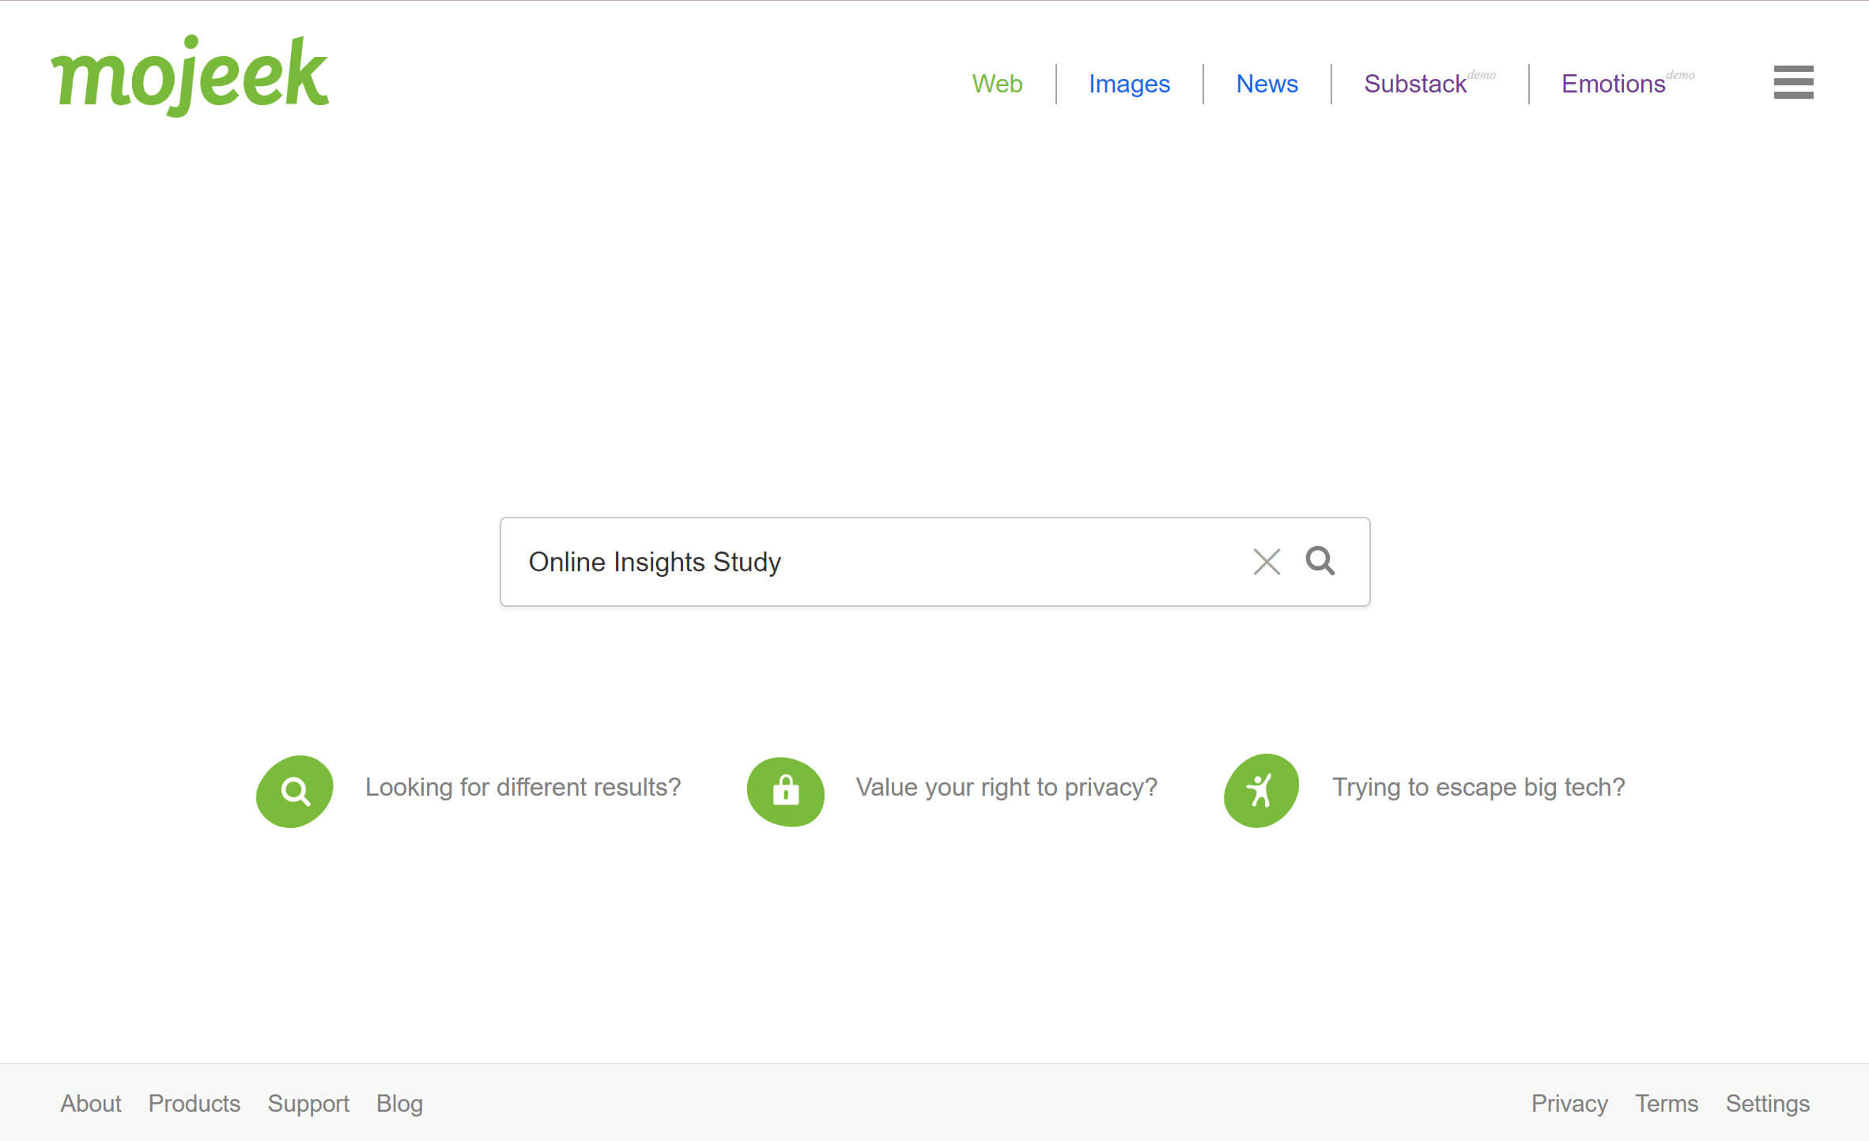
Task: Click the green escaping person icon
Action: [1262, 790]
